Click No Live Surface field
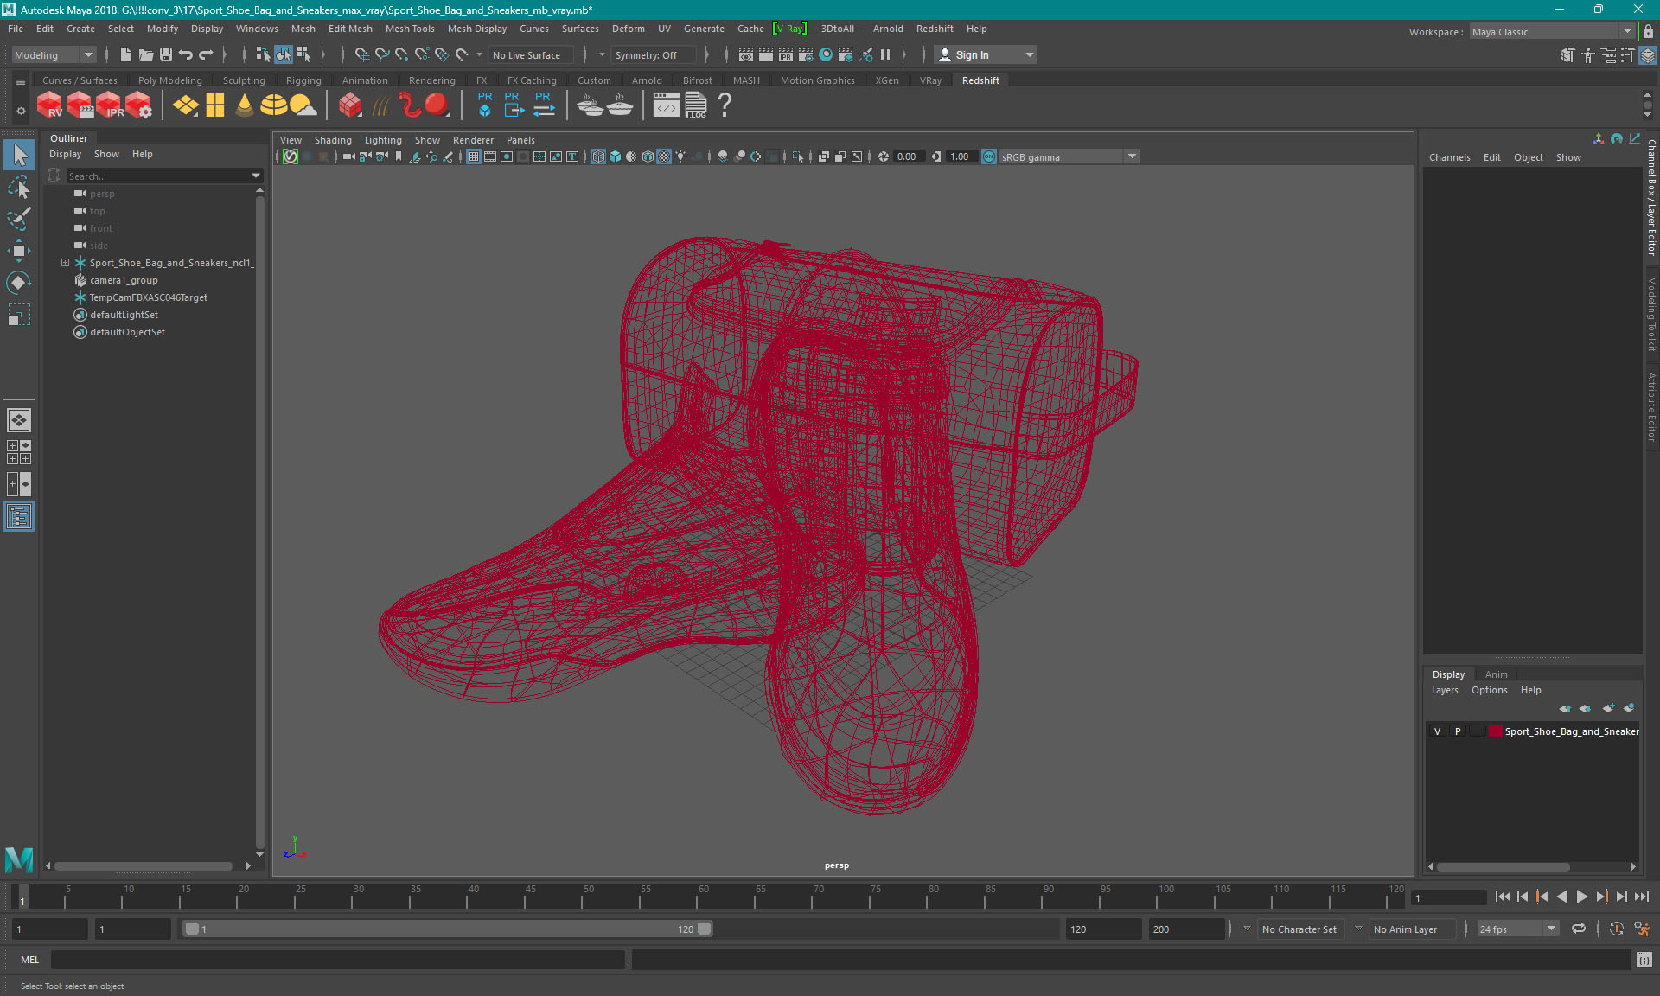The height and width of the screenshot is (996, 1660). tap(530, 54)
